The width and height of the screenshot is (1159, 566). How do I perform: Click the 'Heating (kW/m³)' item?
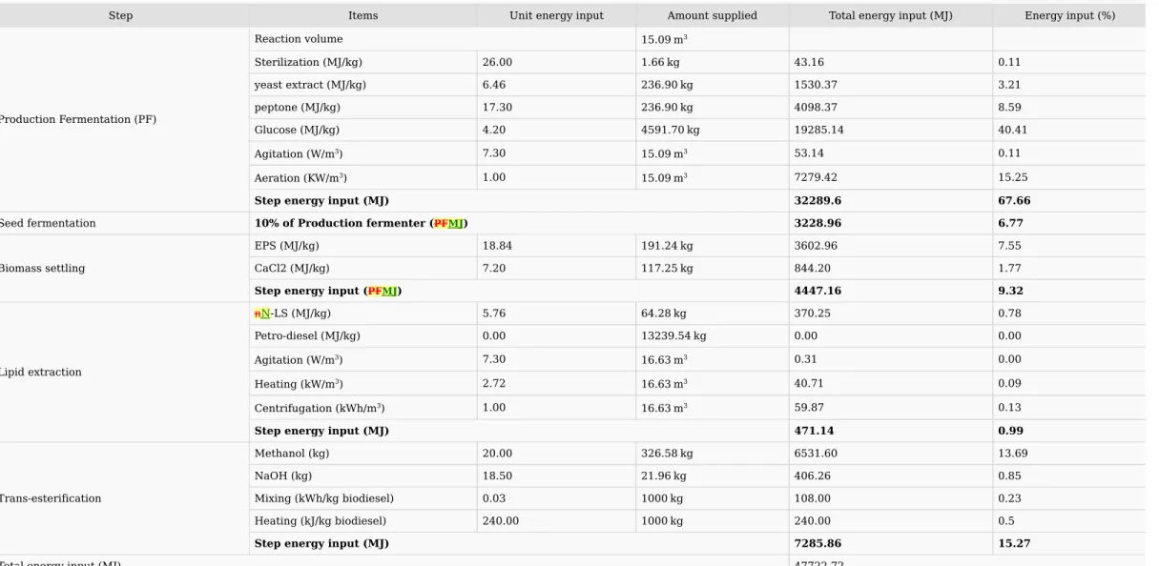pyautogui.click(x=299, y=383)
